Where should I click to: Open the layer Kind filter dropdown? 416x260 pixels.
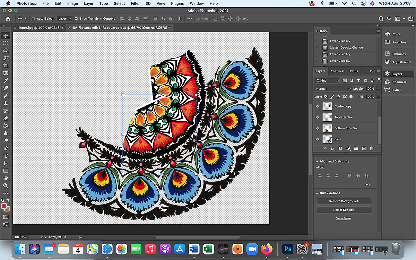click(x=327, y=80)
